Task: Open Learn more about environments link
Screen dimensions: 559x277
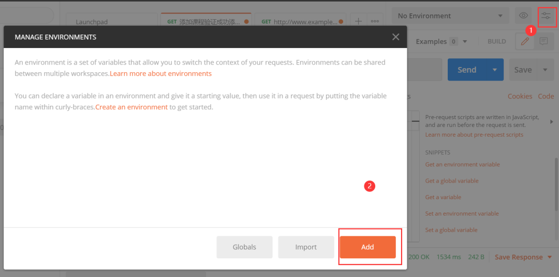Action: pyautogui.click(x=160, y=74)
